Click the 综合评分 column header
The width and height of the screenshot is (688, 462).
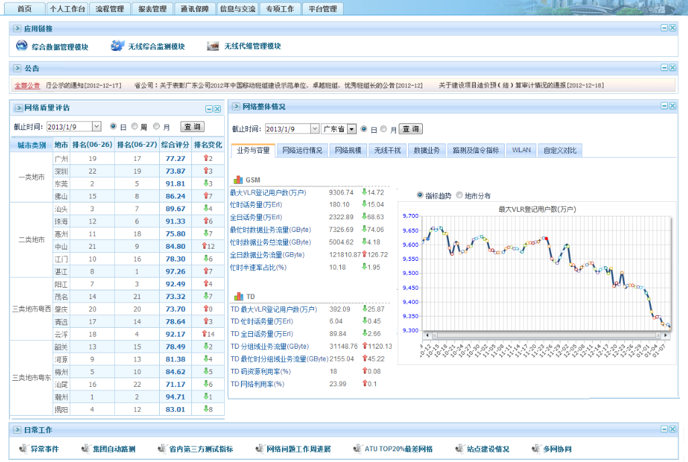point(175,144)
